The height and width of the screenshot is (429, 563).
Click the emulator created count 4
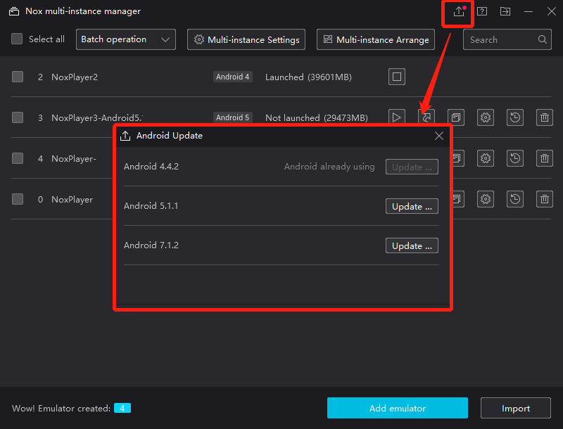click(x=122, y=408)
